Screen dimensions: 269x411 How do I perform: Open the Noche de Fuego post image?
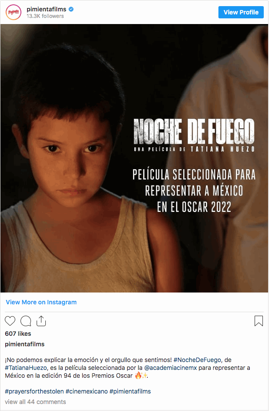pos(134,158)
